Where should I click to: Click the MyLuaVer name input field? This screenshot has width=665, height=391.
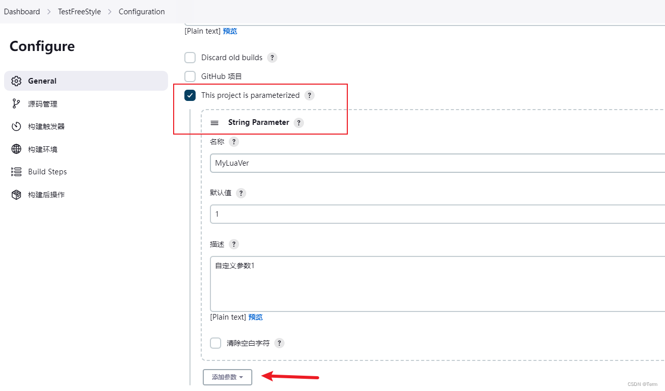[x=358, y=163]
